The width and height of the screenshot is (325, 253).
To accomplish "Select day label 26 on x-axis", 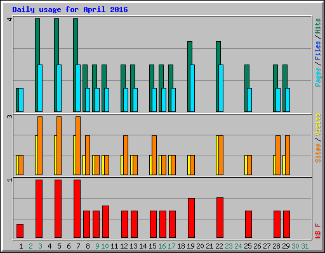I will click(257, 246).
